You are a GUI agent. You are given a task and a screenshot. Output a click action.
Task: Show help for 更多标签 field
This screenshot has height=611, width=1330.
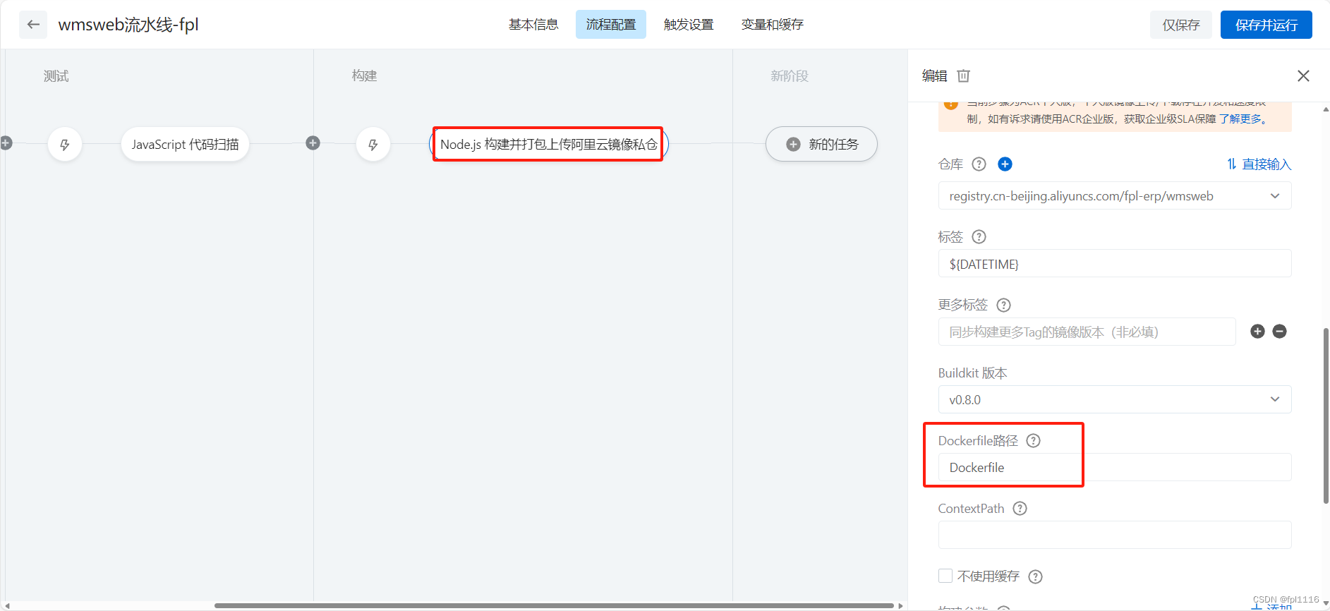(1003, 305)
